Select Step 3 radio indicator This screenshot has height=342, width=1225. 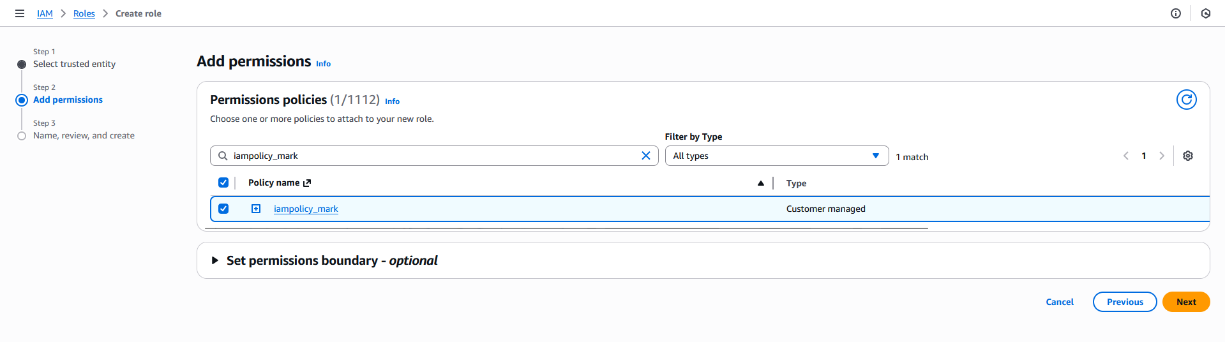(x=22, y=136)
